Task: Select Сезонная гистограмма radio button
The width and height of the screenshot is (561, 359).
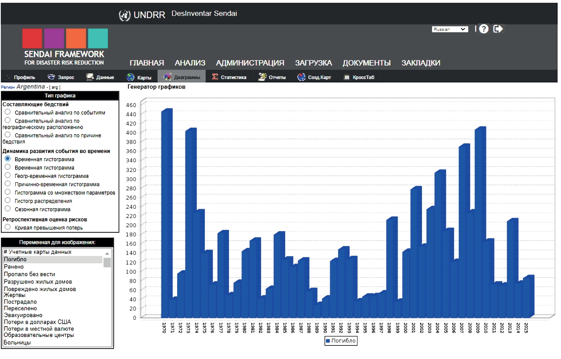Action: [8, 209]
